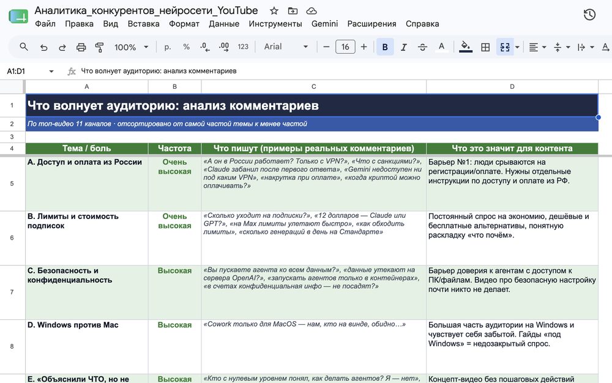Select the header cell Тема / боль
The image size is (612, 383).
pos(87,148)
